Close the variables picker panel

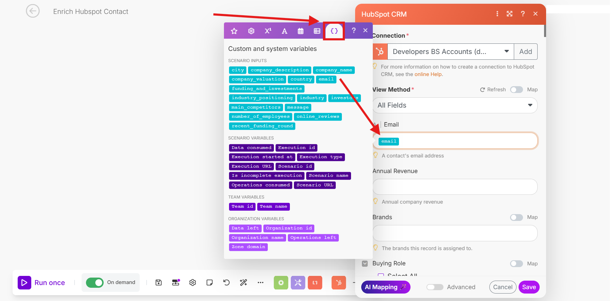coord(365,31)
